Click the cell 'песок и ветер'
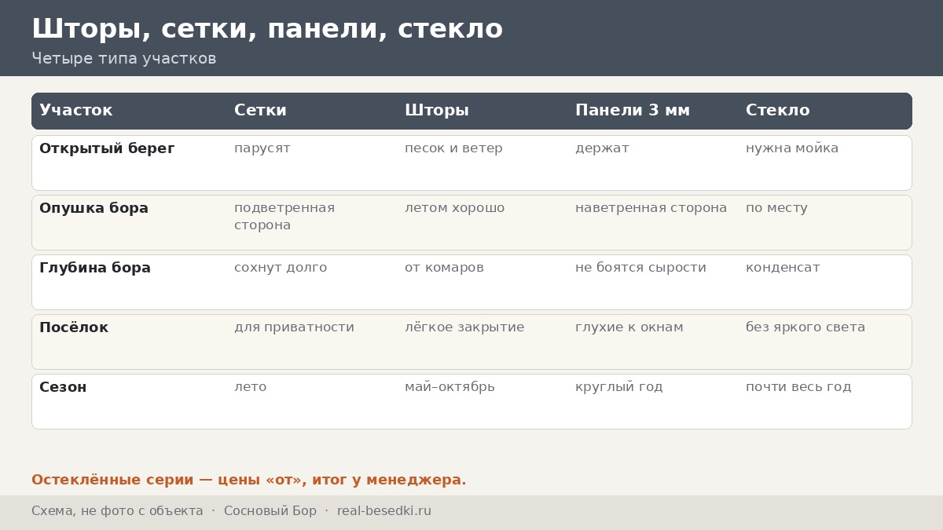 [x=453, y=148]
